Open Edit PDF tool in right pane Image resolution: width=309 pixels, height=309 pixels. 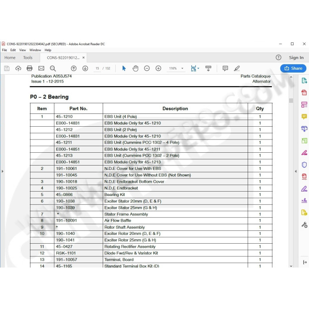pyautogui.click(x=304, y=105)
